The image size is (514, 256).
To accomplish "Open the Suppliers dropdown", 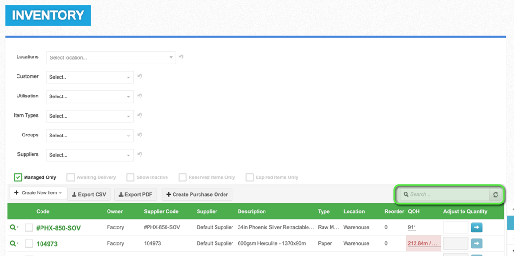I will [x=90, y=155].
